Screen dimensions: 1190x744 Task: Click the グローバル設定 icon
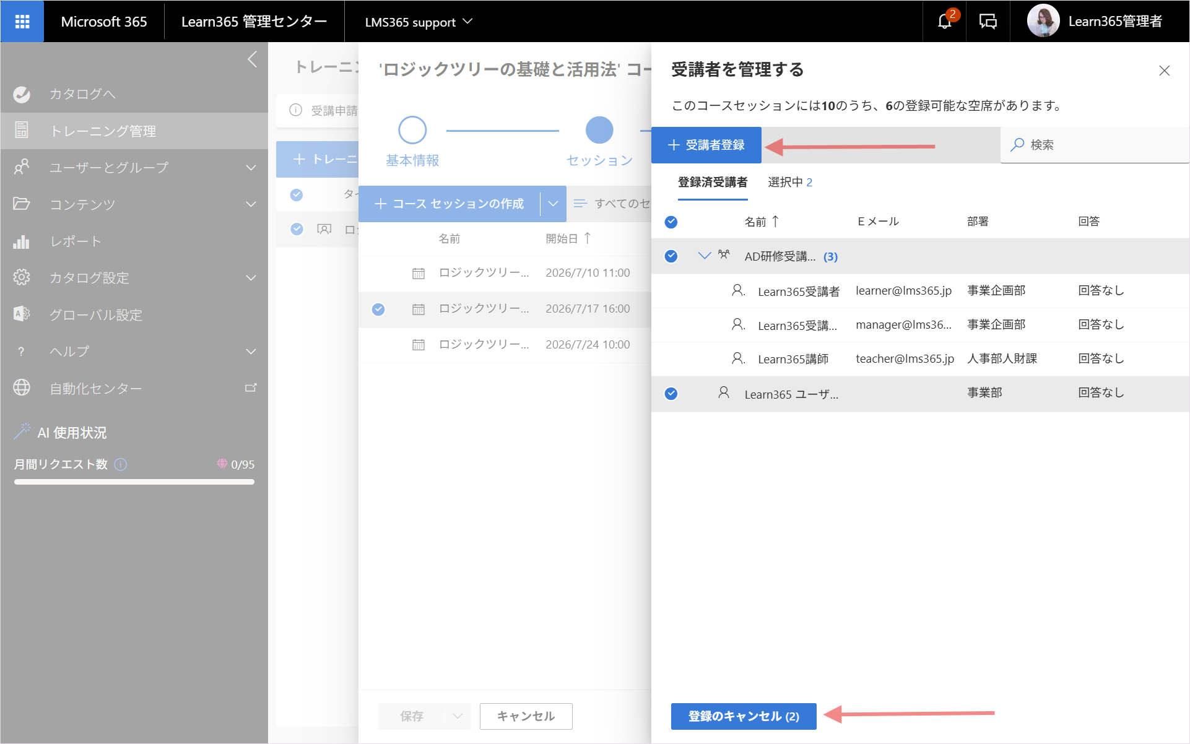click(22, 314)
